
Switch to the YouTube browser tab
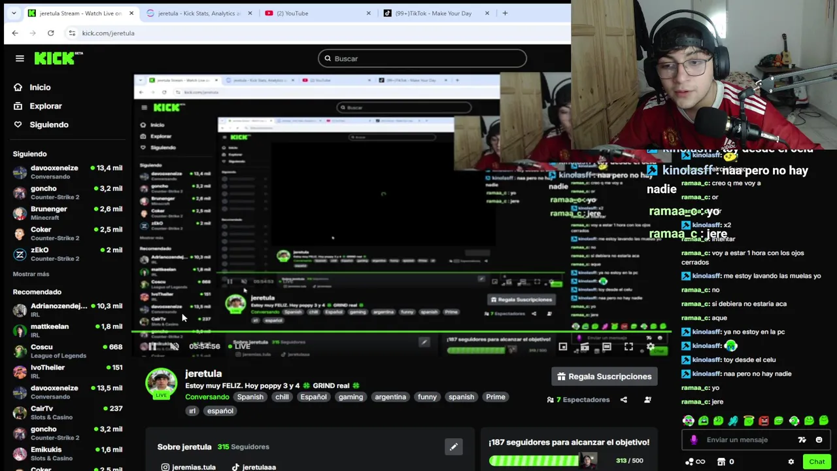tap(318, 13)
